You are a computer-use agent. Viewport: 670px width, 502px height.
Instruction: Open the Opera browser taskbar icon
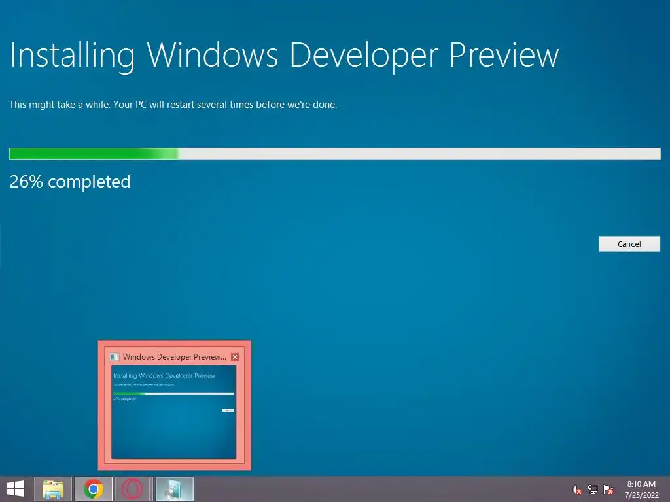[133, 489]
